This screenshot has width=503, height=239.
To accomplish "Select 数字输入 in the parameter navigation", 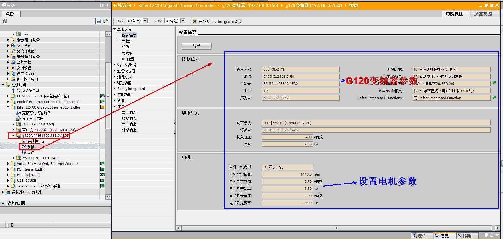I will (x=129, y=112).
